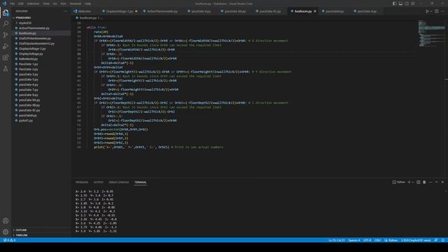
Task: Open the Source Control view
Action: click(x=6, y=35)
